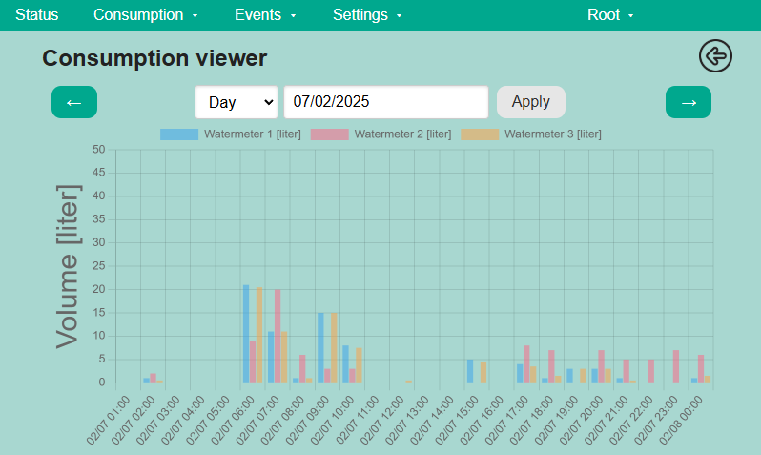The width and height of the screenshot is (761, 455).
Task: Click the date field showing 07/02/2025
Action: (386, 102)
